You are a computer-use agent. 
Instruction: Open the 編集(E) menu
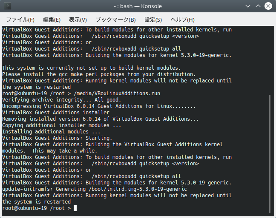[52, 20]
